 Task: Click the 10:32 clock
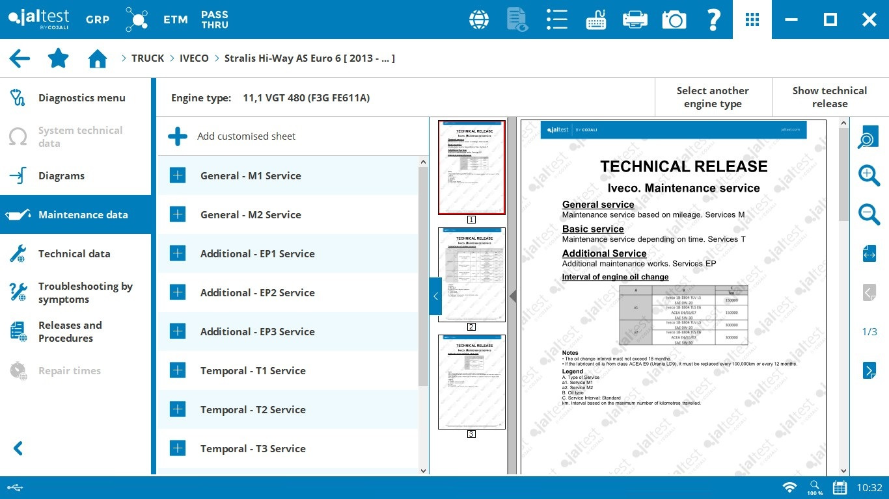click(x=869, y=487)
